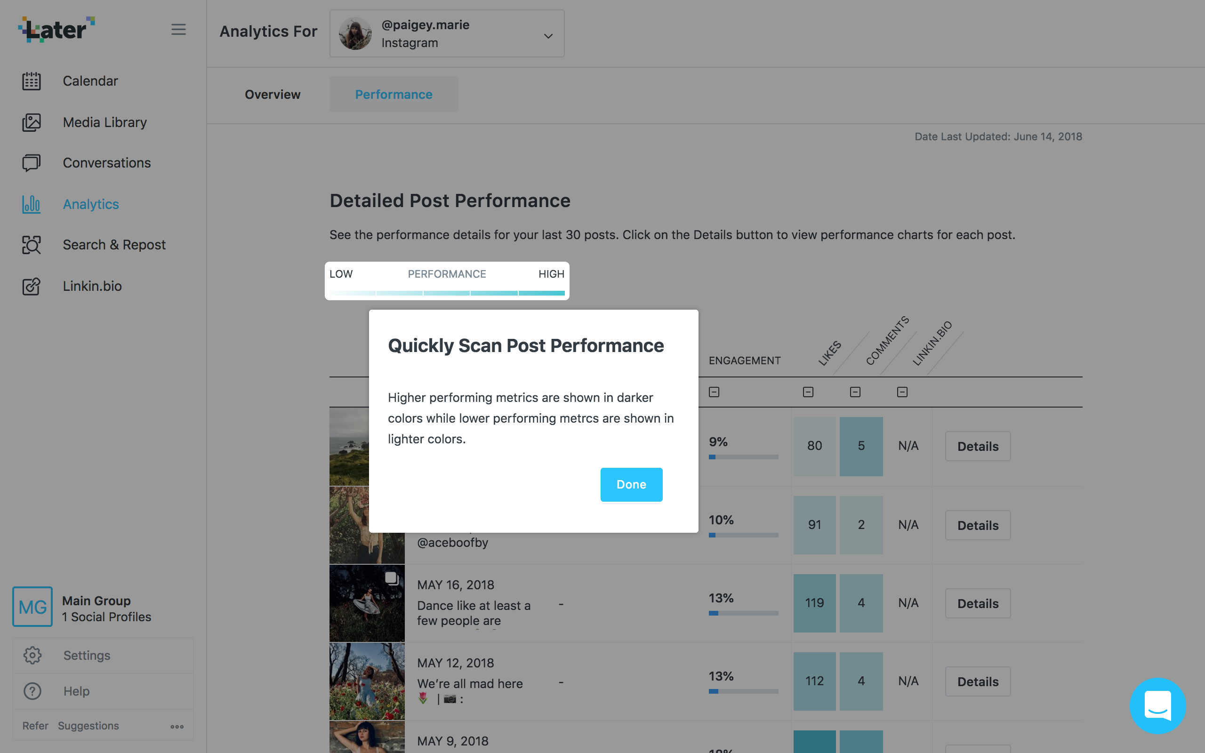Switch to the Overview tab

click(273, 94)
